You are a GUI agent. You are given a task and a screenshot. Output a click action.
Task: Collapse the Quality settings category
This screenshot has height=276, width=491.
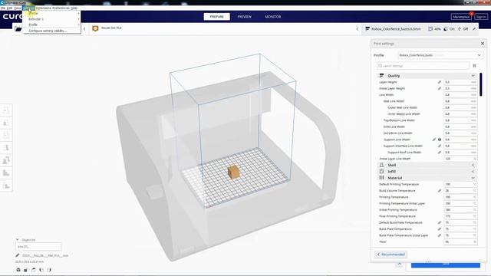[427, 76]
